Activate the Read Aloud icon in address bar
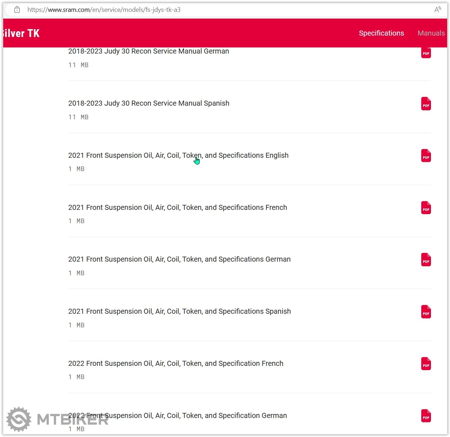 [437, 10]
